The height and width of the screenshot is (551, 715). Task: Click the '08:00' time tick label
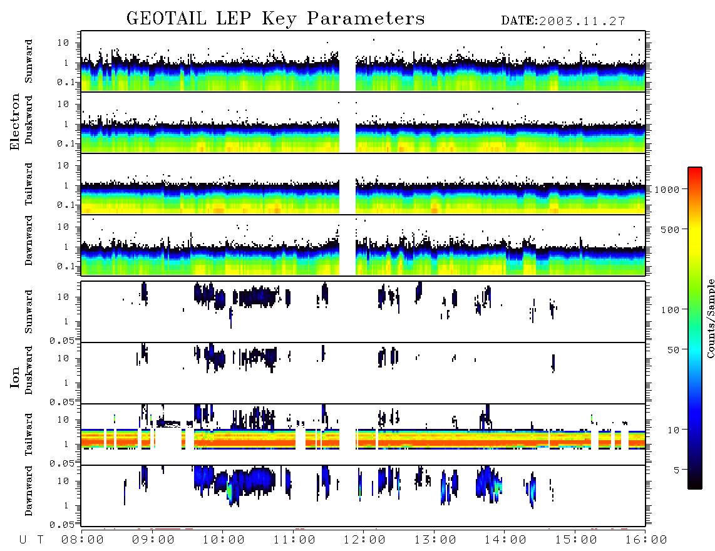[83, 540]
